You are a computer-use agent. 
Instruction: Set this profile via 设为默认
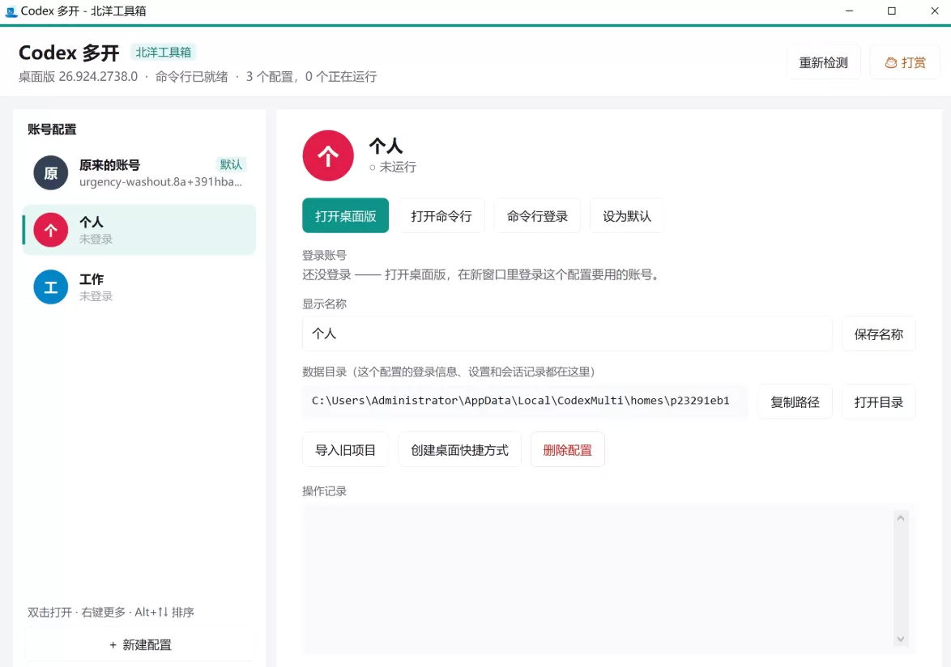click(x=626, y=215)
